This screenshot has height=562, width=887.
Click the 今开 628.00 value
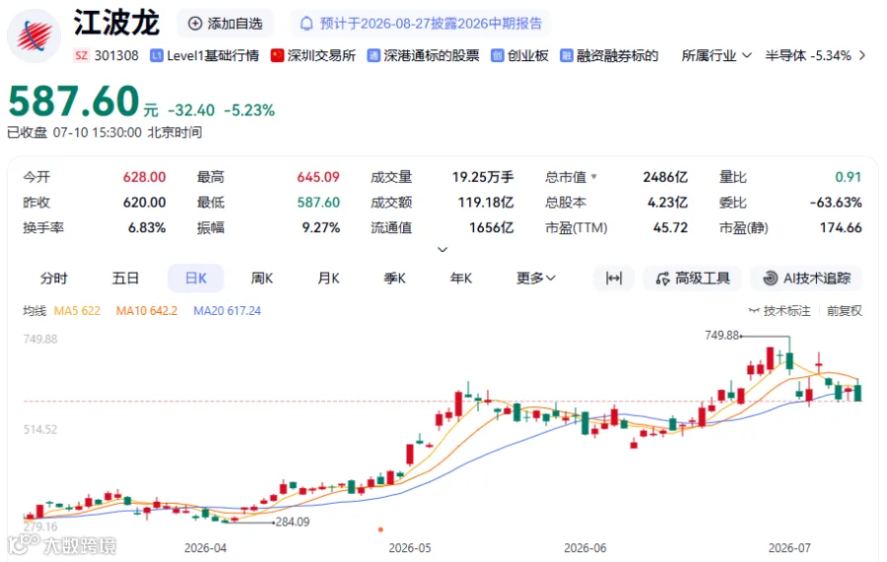pos(144,177)
